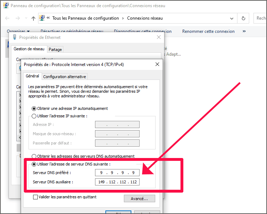
Task: Click the Serveur DNS préféré field
Action: (117, 173)
